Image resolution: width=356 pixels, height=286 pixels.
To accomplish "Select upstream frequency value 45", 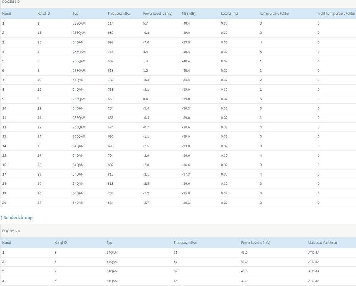I will coord(175,281).
